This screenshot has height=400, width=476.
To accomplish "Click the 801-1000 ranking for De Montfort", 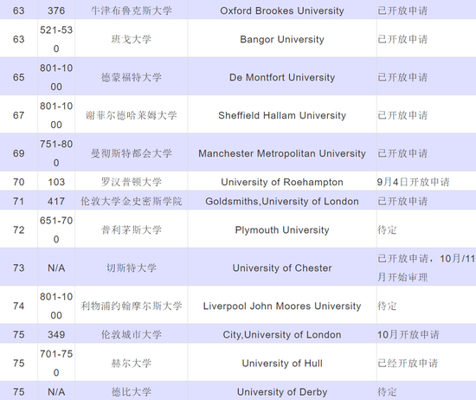I will pyautogui.click(x=56, y=77).
